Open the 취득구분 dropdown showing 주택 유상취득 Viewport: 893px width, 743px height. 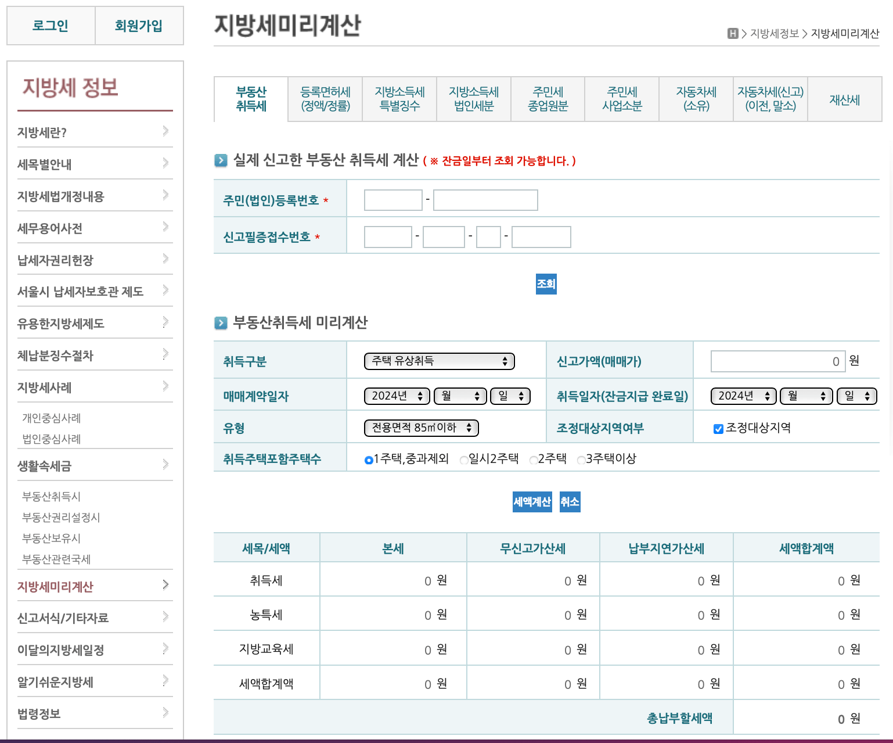tap(439, 361)
